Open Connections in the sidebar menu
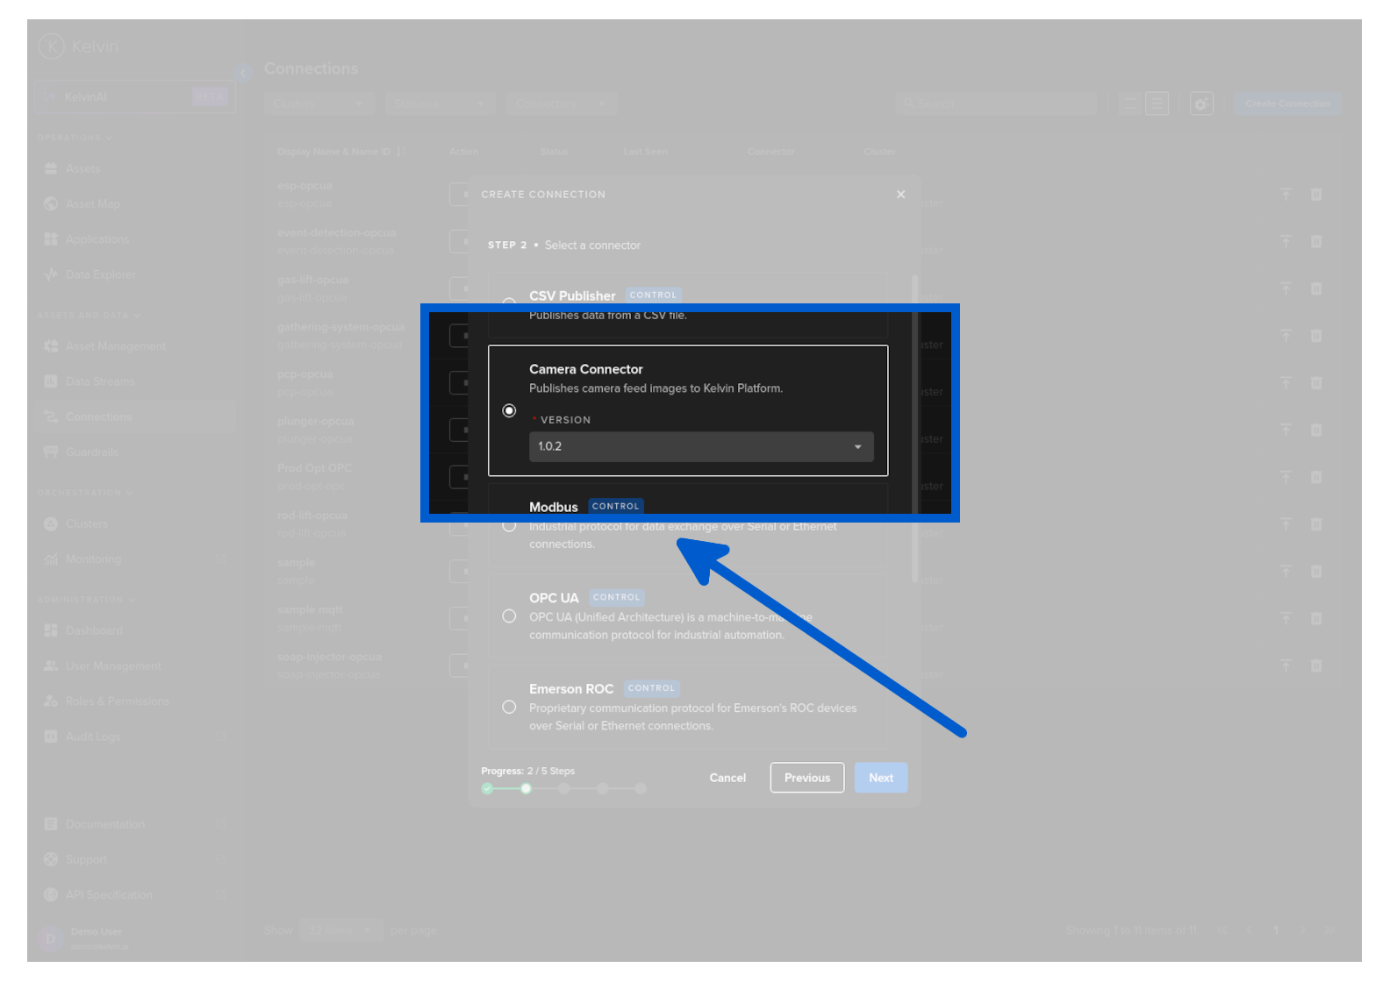Image resolution: width=1390 pixels, height=982 pixels. 98,417
